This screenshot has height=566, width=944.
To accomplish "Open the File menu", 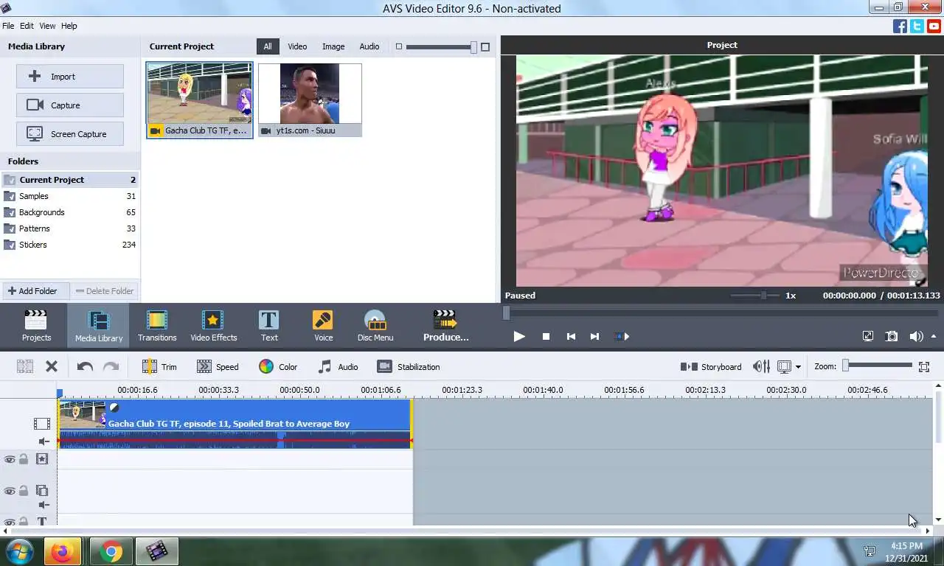I will pyautogui.click(x=8, y=26).
